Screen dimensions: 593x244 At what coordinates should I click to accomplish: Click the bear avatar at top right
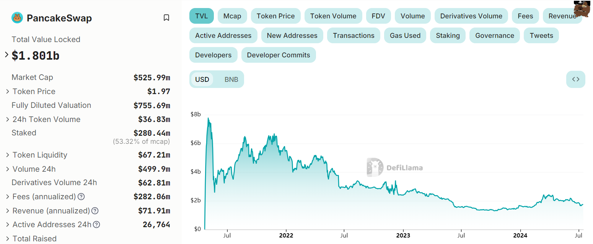[x=582, y=8]
